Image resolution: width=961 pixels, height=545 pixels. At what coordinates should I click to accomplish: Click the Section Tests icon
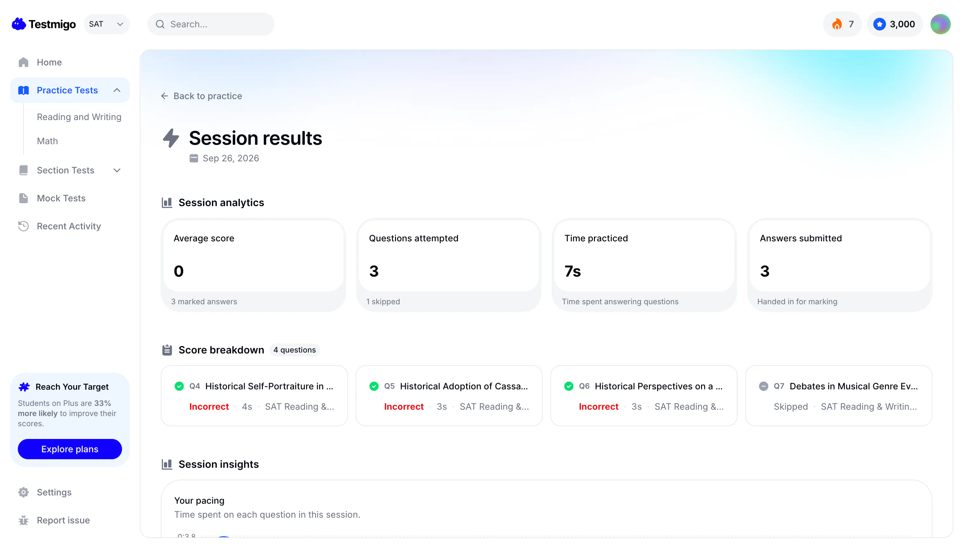pyautogui.click(x=24, y=170)
